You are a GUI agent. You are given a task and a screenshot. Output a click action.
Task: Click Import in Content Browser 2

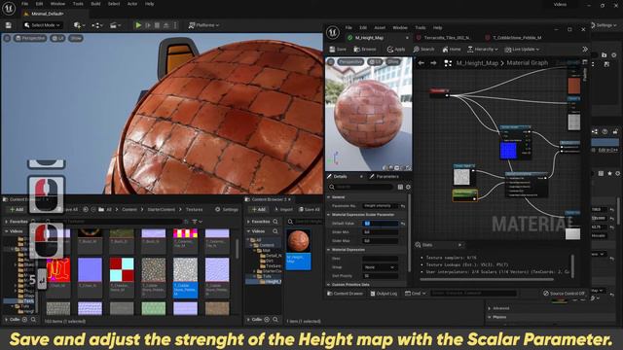pos(283,210)
